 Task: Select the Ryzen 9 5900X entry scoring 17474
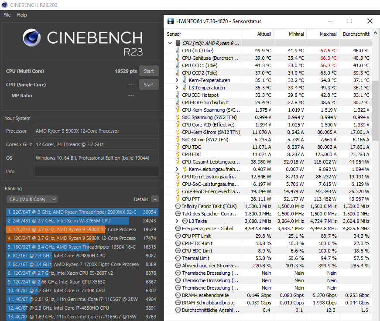pos(82,238)
